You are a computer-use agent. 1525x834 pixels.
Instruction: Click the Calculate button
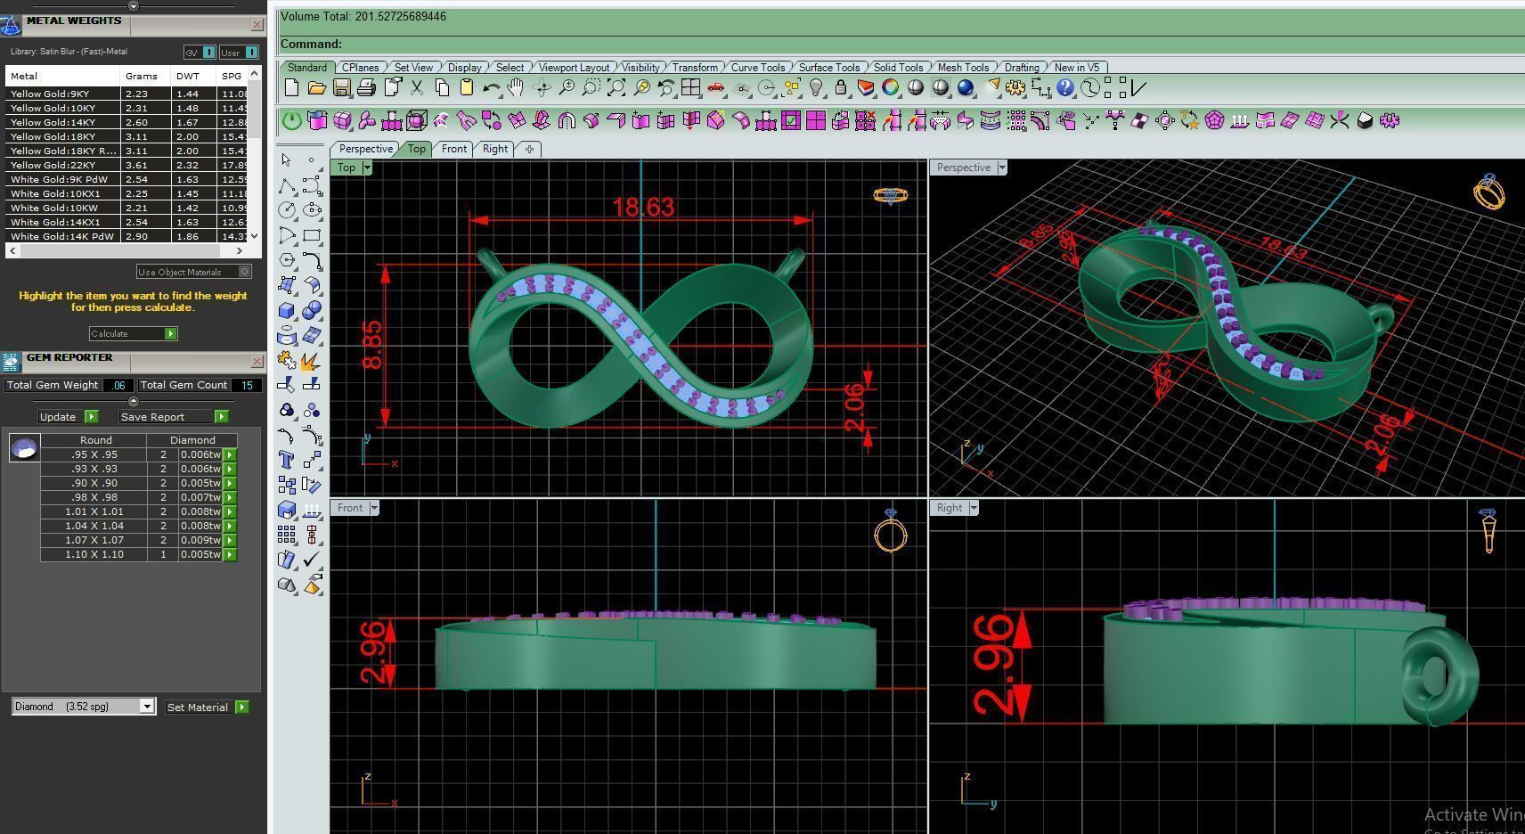[134, 333]
